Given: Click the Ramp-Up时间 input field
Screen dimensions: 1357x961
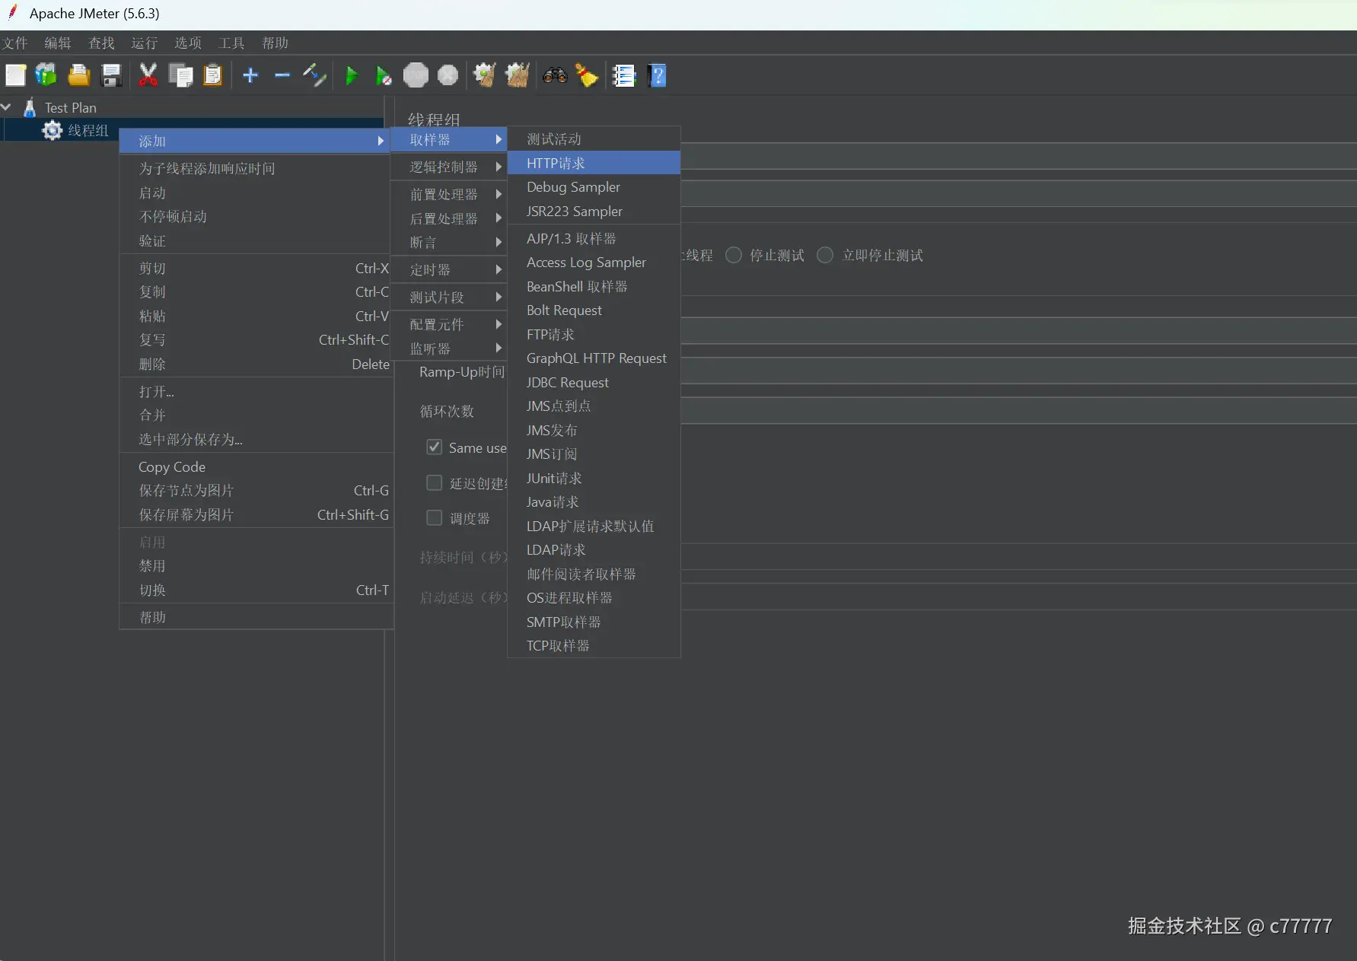Looking at the screenshot, I should pos(1018,371).
